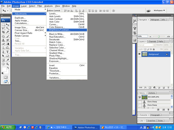Select the Eyedropper tool
The image size is (174, 130).
(x=8, y=60)
